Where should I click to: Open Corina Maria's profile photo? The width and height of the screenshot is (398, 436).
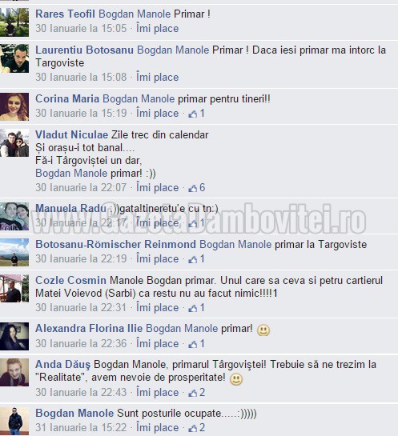click(x=14, y=106)
